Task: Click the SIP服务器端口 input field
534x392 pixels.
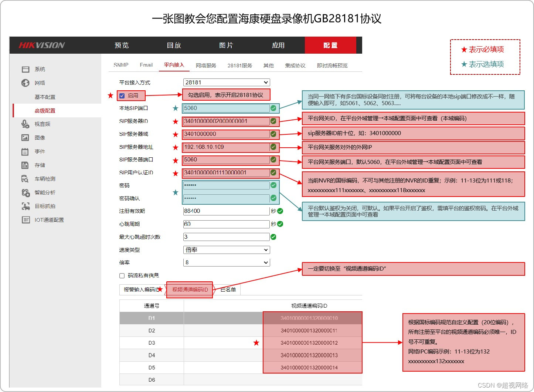Action: point(227,160)
